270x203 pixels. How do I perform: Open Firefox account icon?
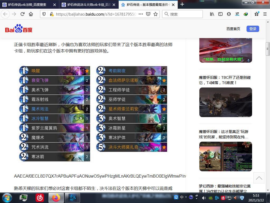229,14
